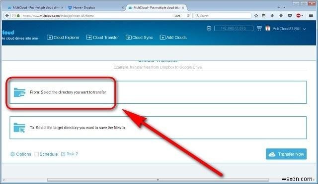
Task: Expand the tab list dropdown arrow
Action: point(284,7)
